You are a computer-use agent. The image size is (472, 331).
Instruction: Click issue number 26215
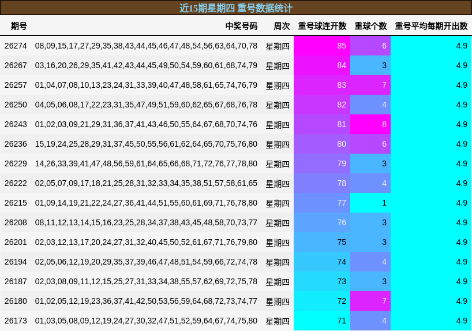[x=16, y=203]
